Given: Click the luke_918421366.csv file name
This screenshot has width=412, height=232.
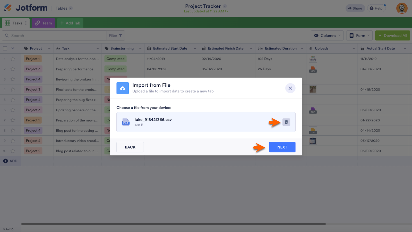Looking at the screenshot, I should (x=153, y=120).
